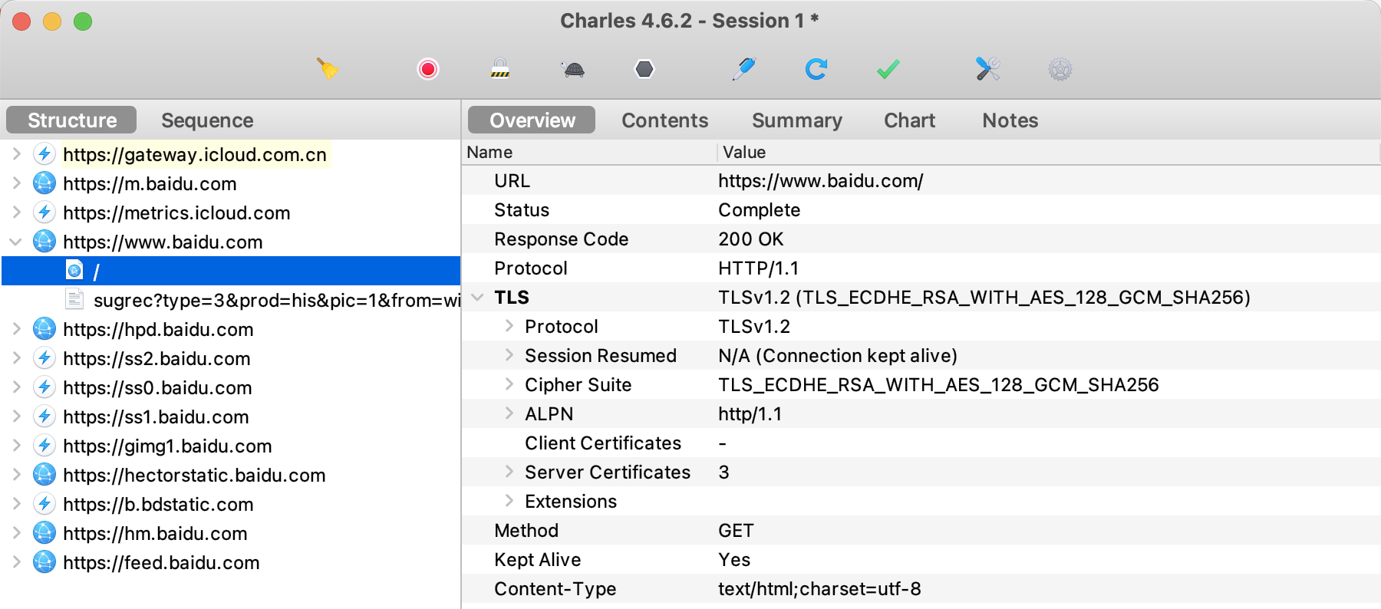Collapse the www.baidu.com tree node
This screenshot has width=1381, height=609.
click(15, 242)
